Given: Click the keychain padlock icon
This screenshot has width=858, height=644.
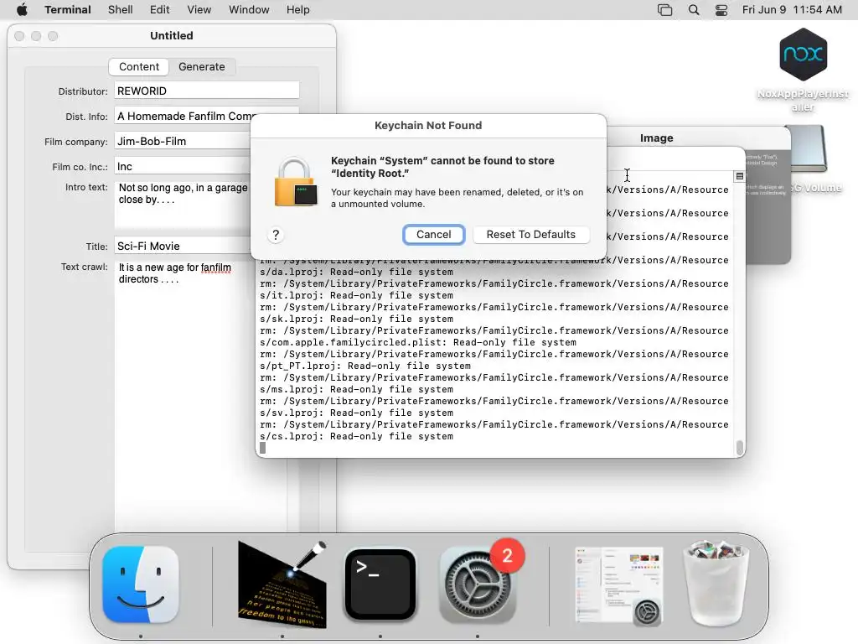Looking at the screenshot, I should click(x=296, y=182).
